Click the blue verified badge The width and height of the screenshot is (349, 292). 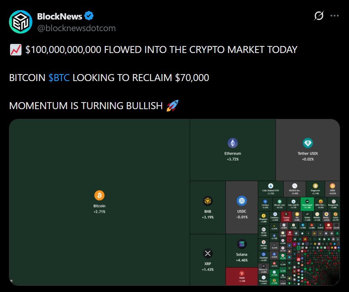[x=89, y=16]
